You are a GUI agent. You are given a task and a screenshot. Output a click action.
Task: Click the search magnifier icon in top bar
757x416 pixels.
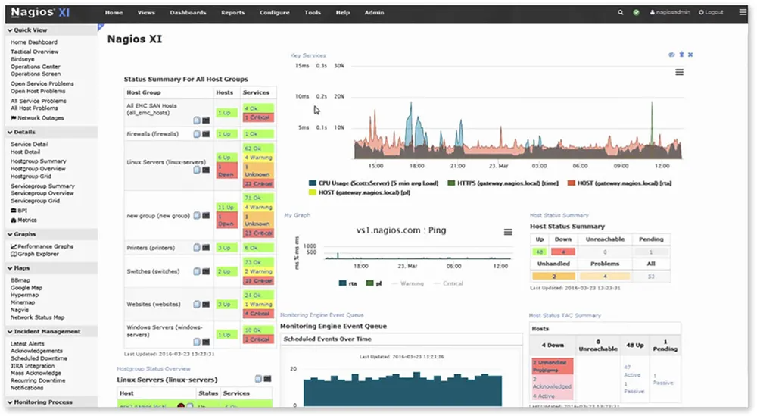pos(621,13)
